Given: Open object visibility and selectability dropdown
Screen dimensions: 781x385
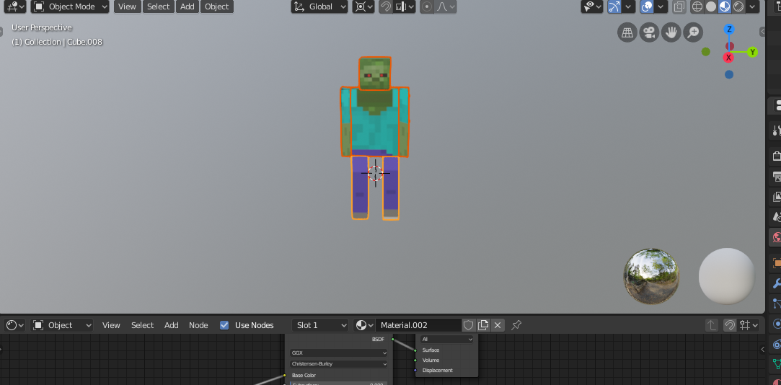Looking at the screenshot, I should pyautogui.click(x=592, y=6).
